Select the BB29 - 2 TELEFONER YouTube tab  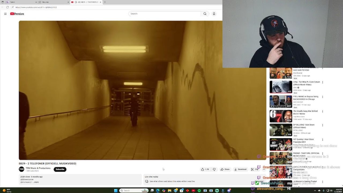86,2
